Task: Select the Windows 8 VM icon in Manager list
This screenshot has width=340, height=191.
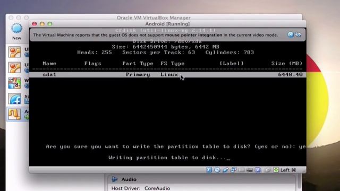Action: 14,83
